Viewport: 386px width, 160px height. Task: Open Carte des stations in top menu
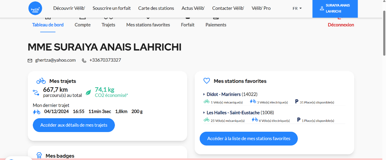pyautogui.click(x=156, y=8)
